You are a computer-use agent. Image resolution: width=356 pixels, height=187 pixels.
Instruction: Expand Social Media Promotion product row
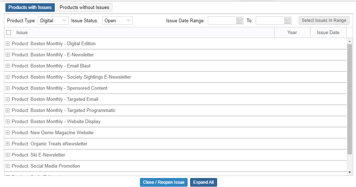coord(8,166)
